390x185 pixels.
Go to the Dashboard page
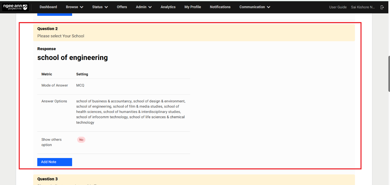[x=48, y=7]
